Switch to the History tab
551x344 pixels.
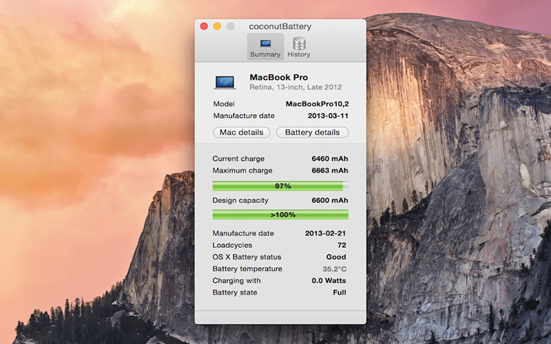[299, 47]
